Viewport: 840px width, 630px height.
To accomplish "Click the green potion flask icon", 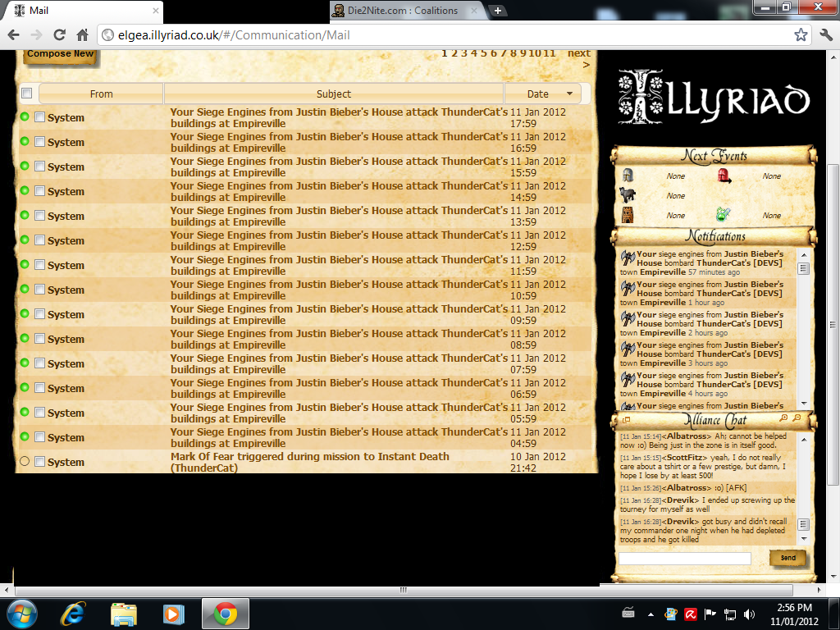I will pyautogui.click(x=724, y=215).
